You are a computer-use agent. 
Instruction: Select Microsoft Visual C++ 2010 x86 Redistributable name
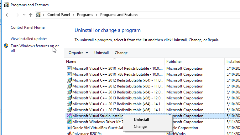coord(117,74)
